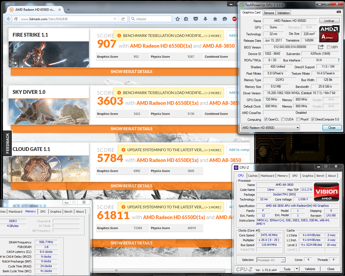345x276 pixels.
Task: Click Close button in GPU-Z
Action: (x=332, y=128)
